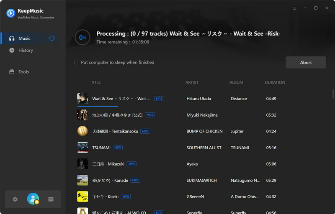The height and width of the screenshot is (214, 335).
Task: Enable put computer to sleep when finished
Action: (x=76, y=63)
